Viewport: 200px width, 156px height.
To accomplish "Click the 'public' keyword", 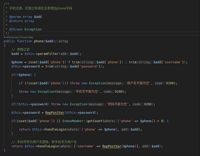I will coord(9,41).
